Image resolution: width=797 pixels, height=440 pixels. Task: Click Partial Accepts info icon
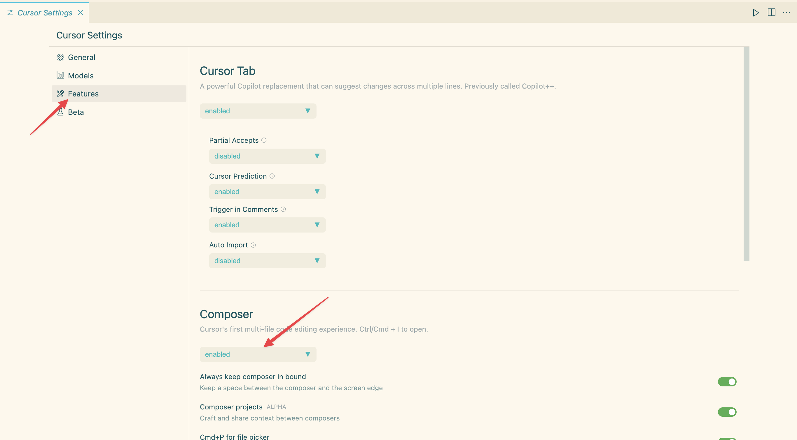[x=264, y=140]
